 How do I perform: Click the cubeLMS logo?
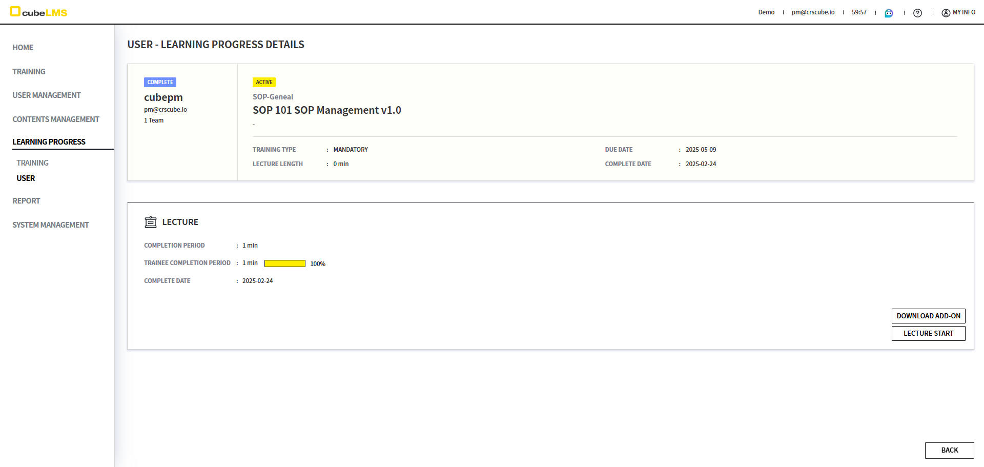click(x=38, y=12)
